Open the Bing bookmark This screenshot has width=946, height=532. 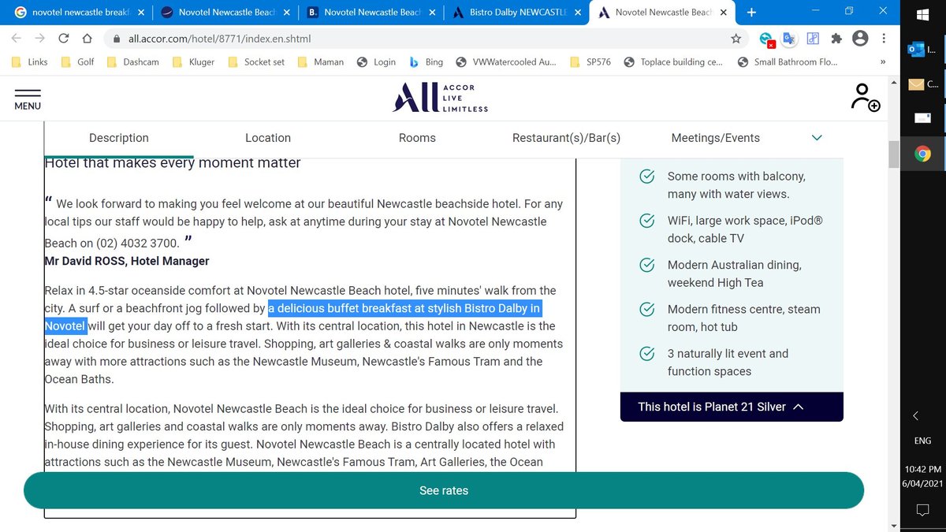pyautogui.click(x=426, y=62)
